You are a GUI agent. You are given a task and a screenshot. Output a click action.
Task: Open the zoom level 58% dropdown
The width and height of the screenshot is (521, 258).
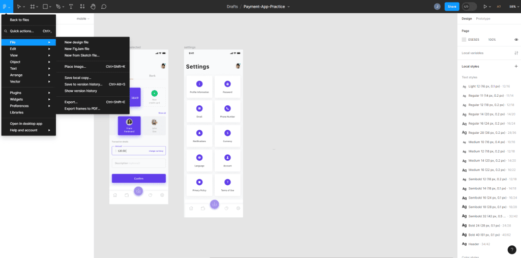pyautogui.click(x=513, y=7)
